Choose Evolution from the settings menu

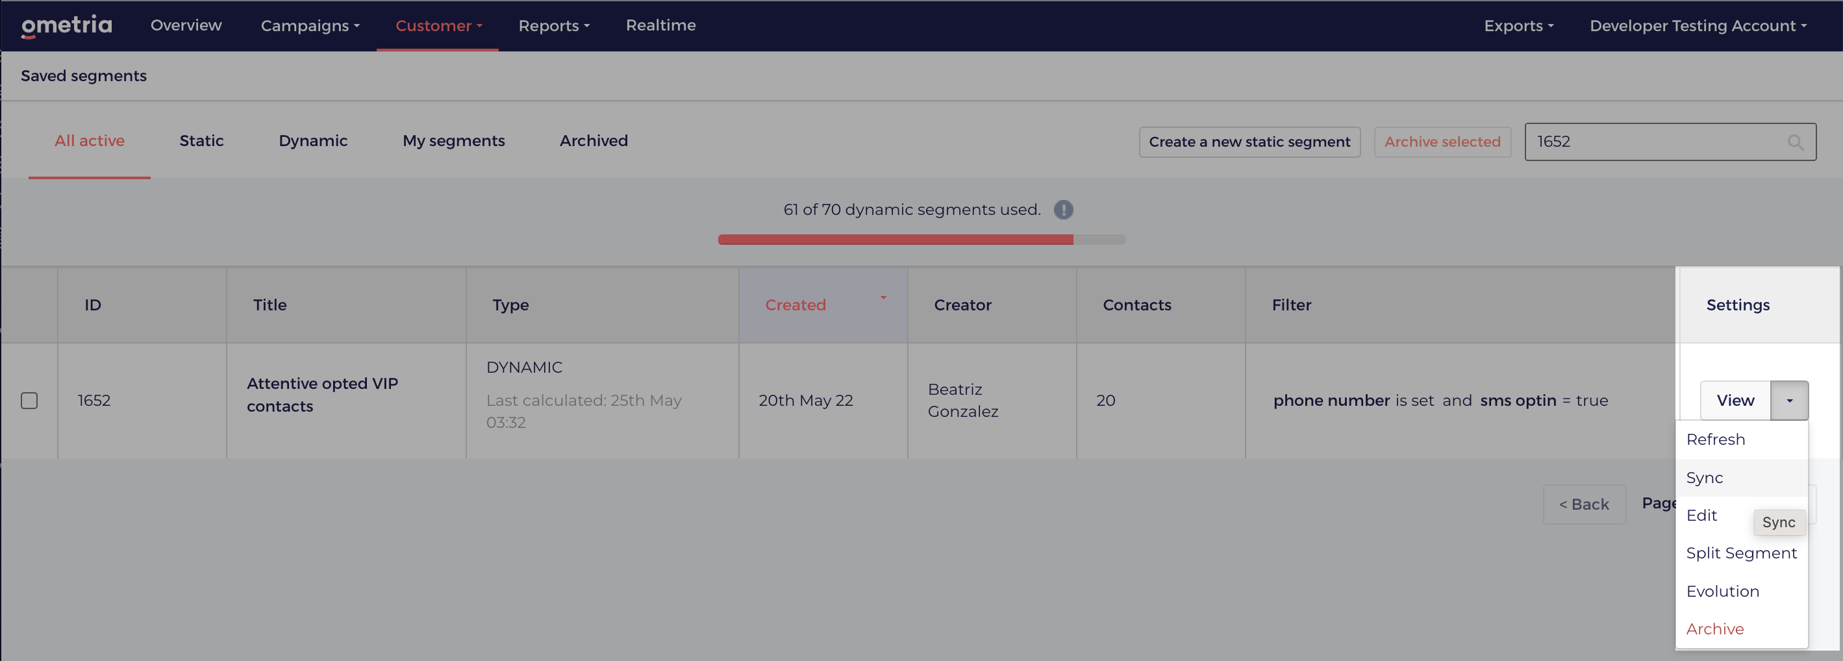[1742, 592]
